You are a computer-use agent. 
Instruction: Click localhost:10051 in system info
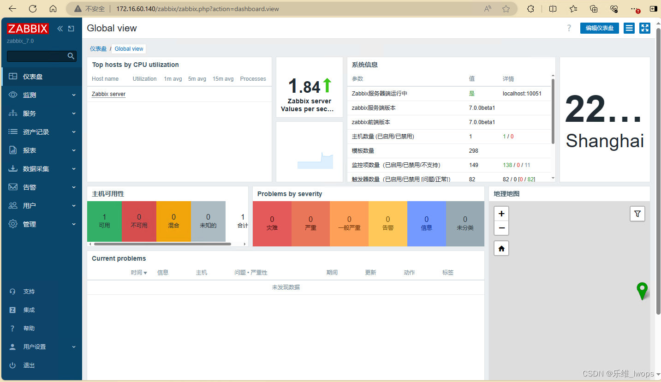coord(522,94)
